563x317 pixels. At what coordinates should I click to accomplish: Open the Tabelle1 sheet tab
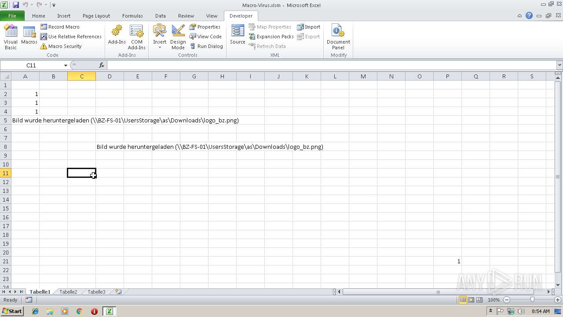tap(40, 292)
